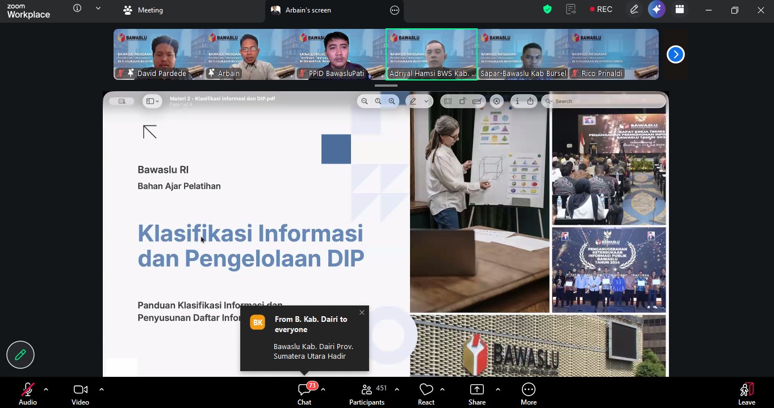Screen dimensions: 774x408
Task: Open annotate pencil in top bar
Action: [x=634, y=9]
